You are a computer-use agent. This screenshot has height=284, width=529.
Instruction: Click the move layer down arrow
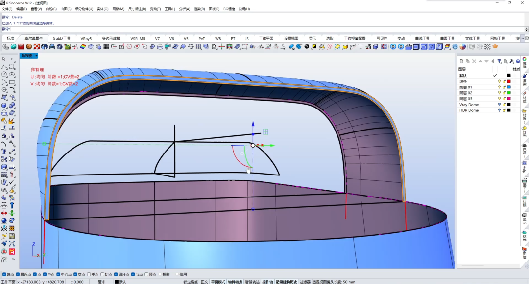486,61
